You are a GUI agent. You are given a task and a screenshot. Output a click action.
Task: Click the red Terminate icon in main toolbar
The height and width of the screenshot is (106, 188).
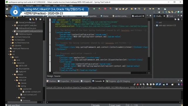105,9
